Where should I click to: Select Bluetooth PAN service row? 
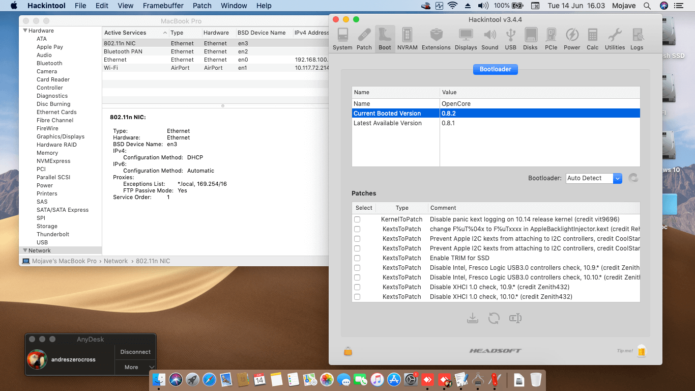(216, 51)
